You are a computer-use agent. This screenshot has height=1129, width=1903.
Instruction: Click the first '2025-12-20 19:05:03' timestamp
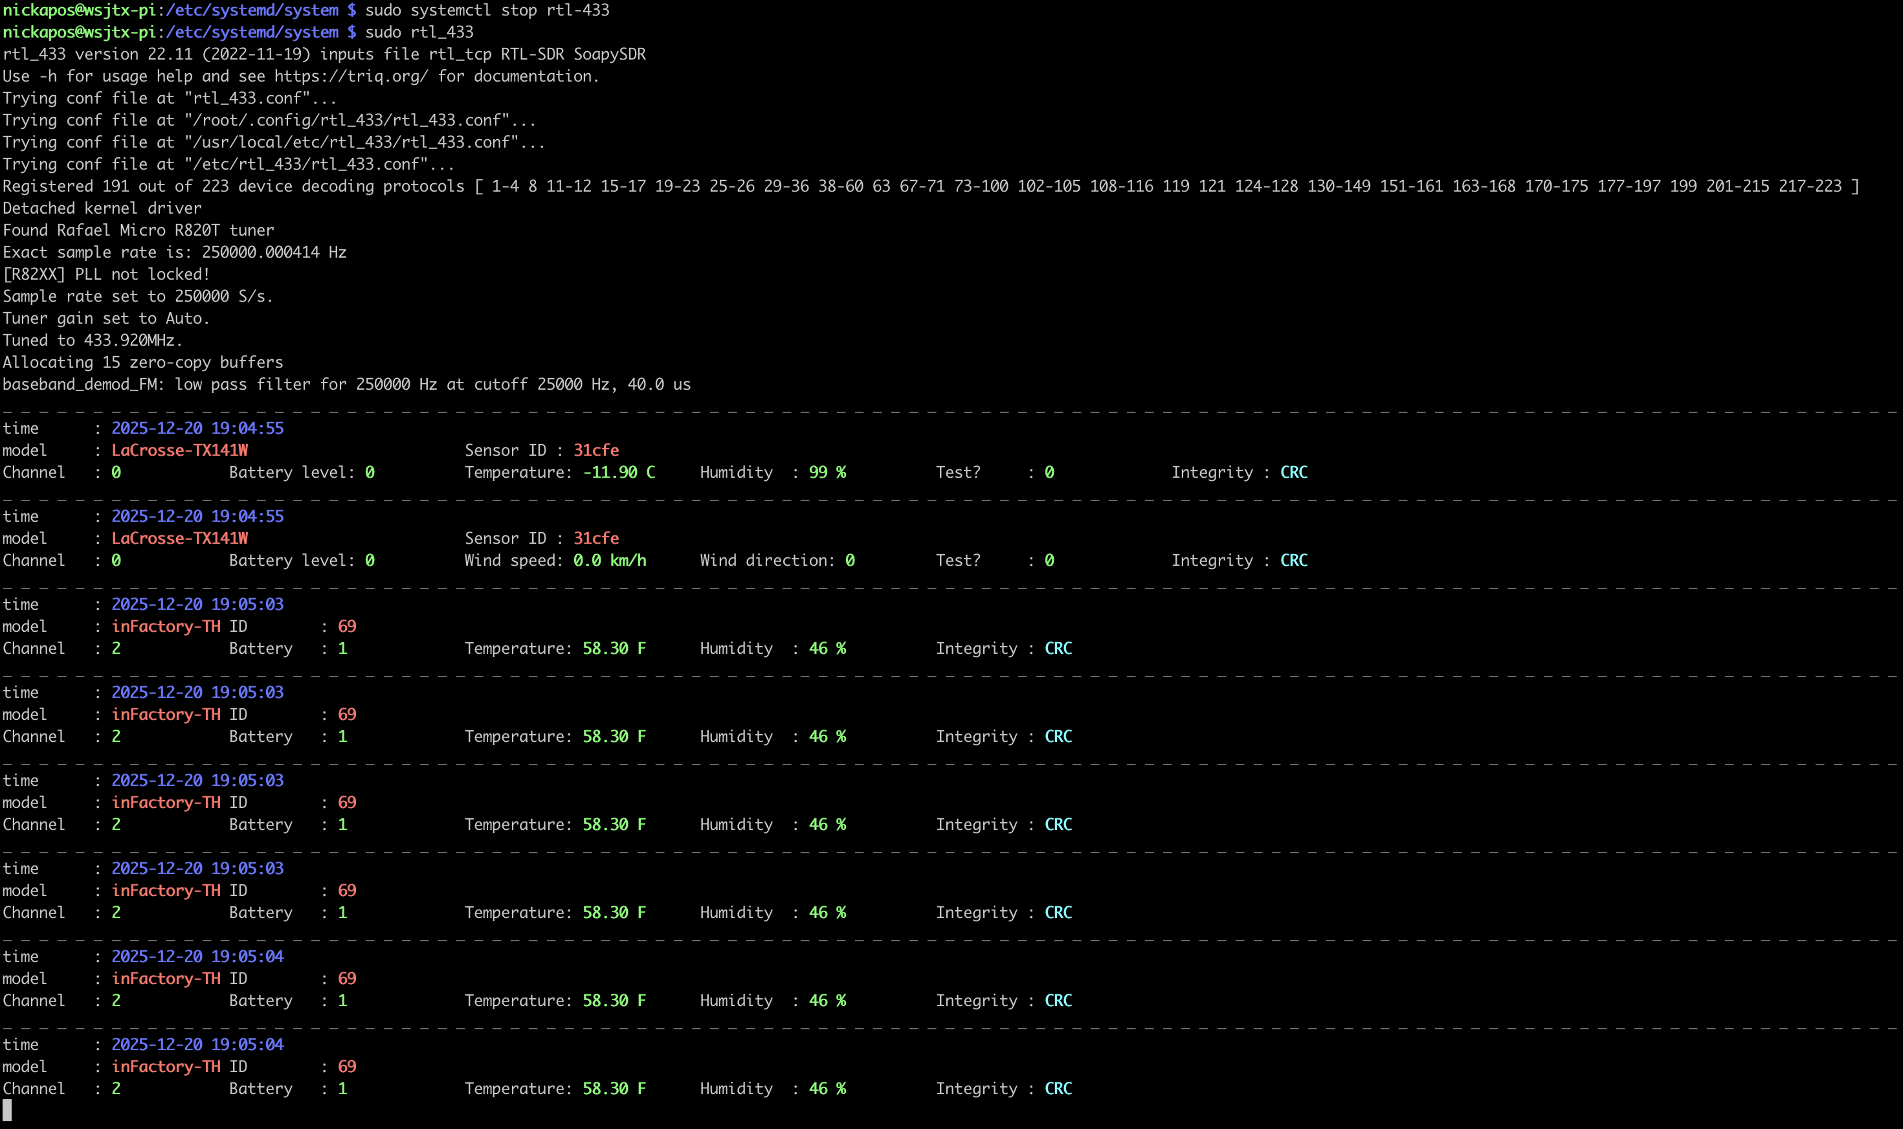coord(198,605)
